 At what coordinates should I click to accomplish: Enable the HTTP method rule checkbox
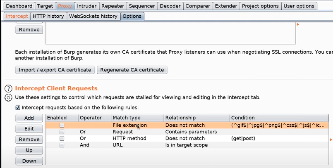(62, 138)
